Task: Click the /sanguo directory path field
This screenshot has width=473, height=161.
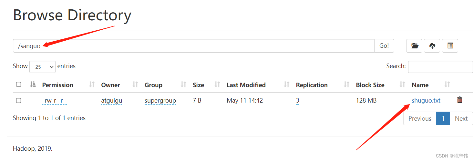Action: coord(194,46)
